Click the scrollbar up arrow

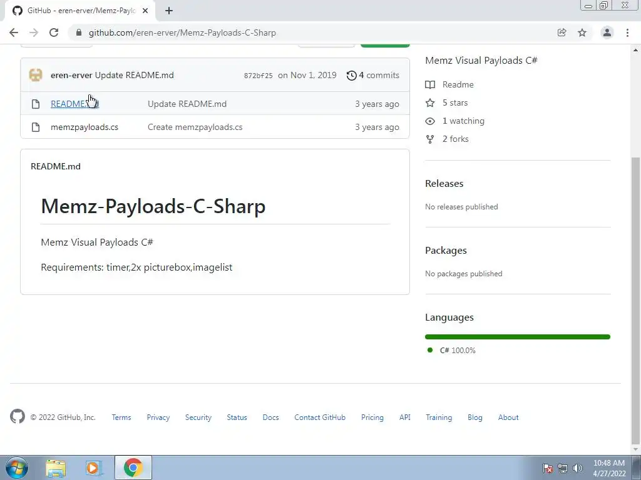tap(636, 50)
